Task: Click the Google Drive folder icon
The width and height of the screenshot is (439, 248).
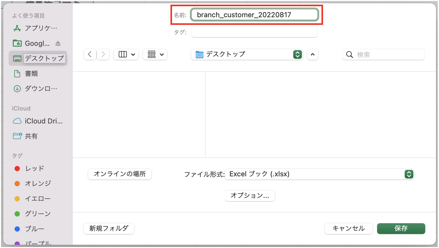Action: click(x=17, y=43)
